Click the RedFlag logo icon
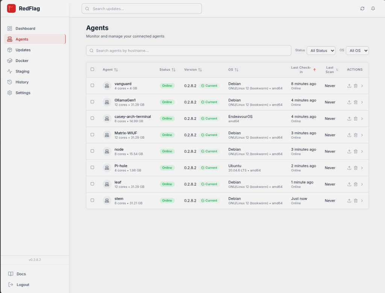 click(x=11, y=8)
